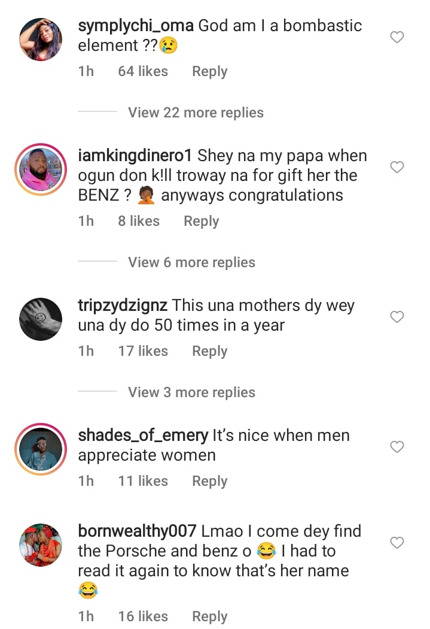
Task: Open symplychi_oma's profile picture
Action: 41,40
